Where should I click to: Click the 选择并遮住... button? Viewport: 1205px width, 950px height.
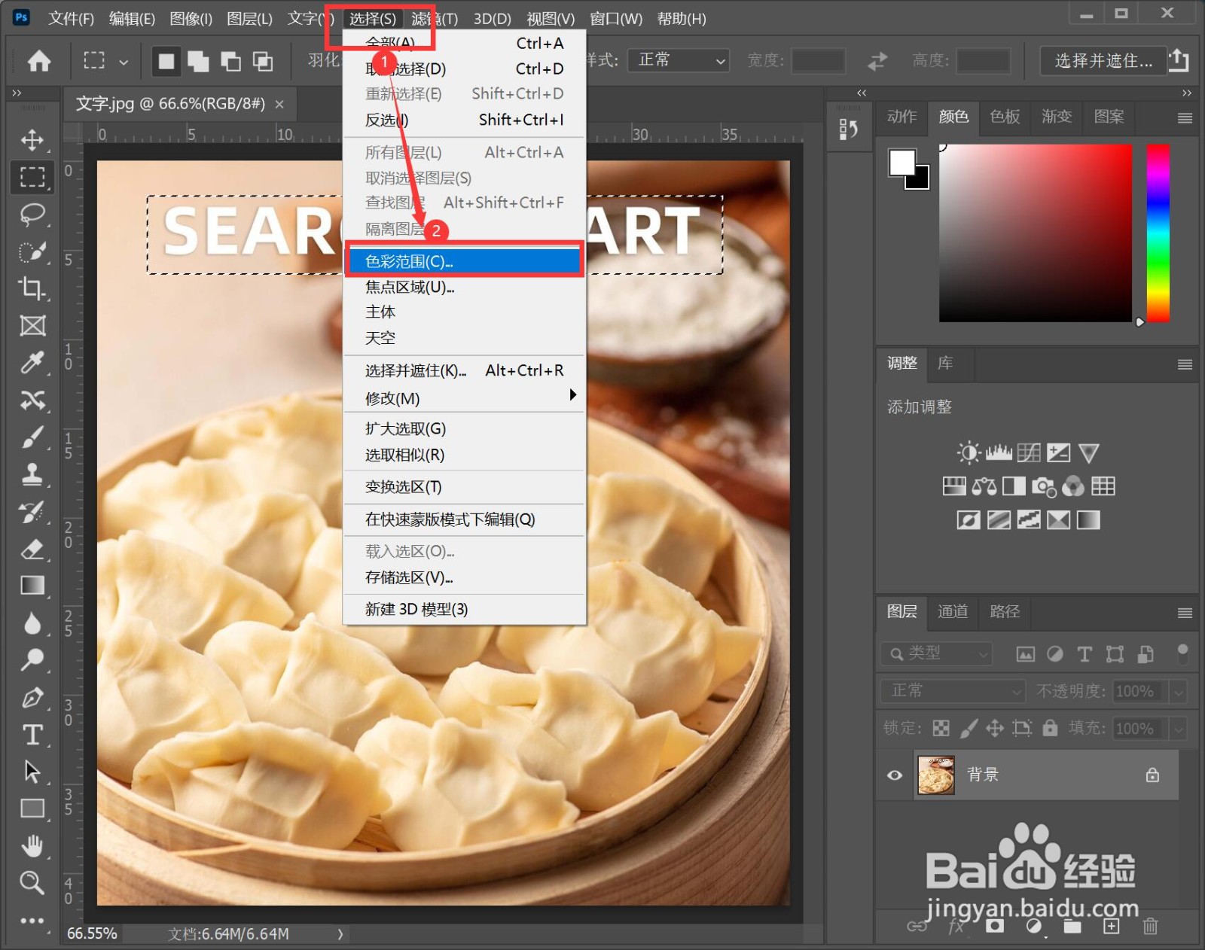coord(1103,60)
